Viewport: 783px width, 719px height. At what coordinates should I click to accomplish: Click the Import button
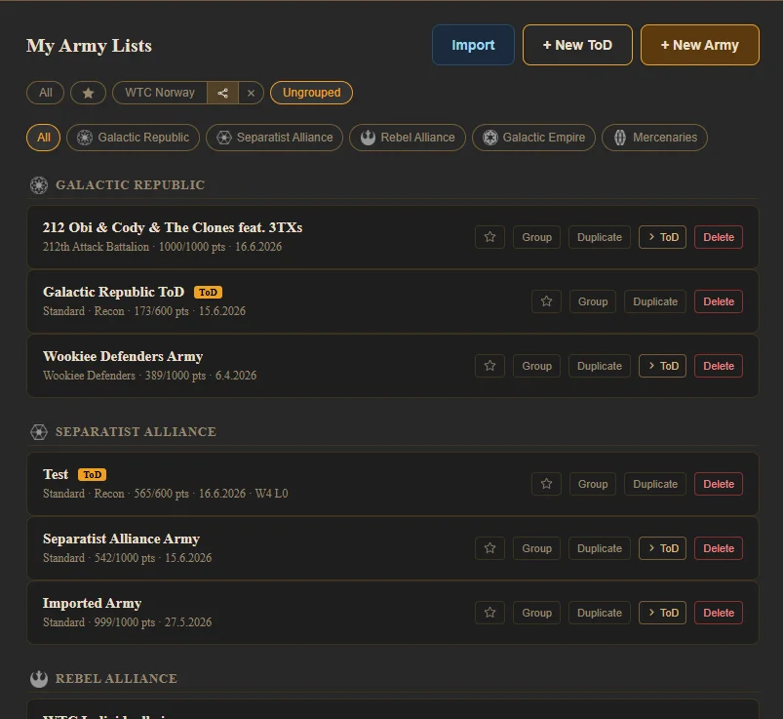(473, 45)
